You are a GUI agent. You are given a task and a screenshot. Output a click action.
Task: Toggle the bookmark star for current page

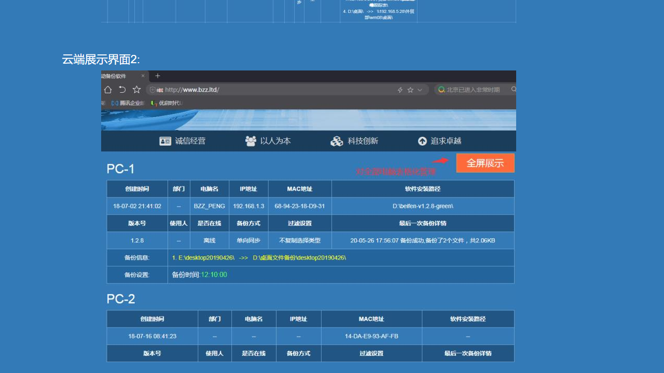(x=410, y=89)
